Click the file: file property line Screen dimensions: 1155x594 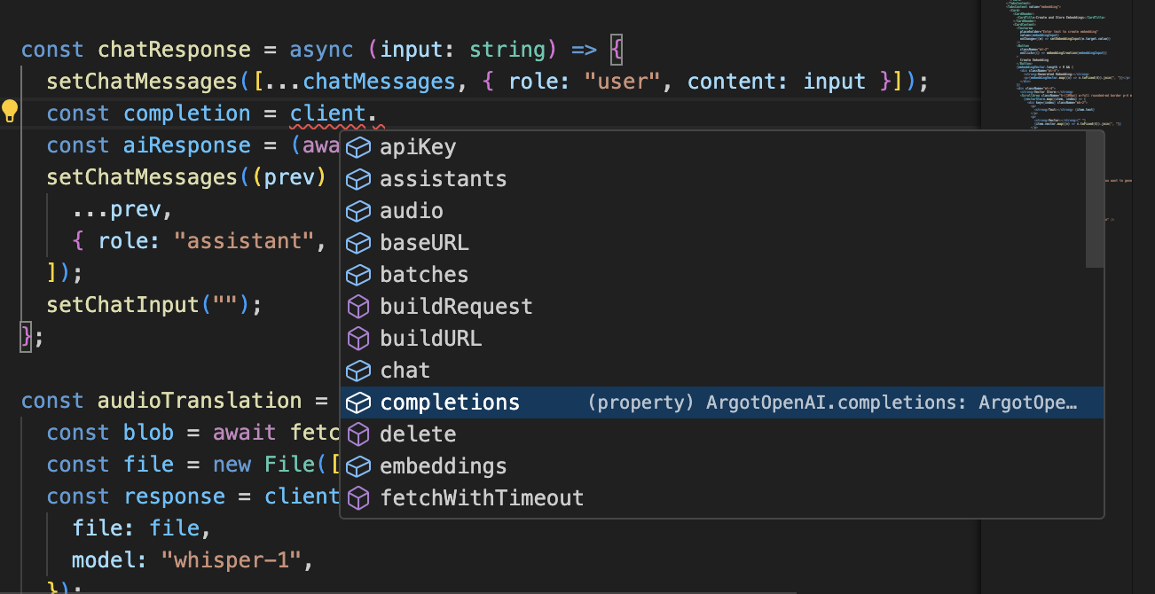point(143,528)
